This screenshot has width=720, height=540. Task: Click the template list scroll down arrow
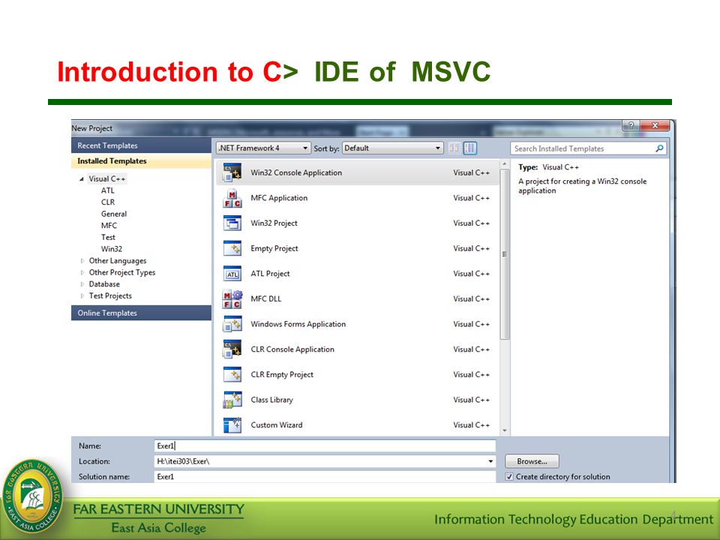point(505,430)
